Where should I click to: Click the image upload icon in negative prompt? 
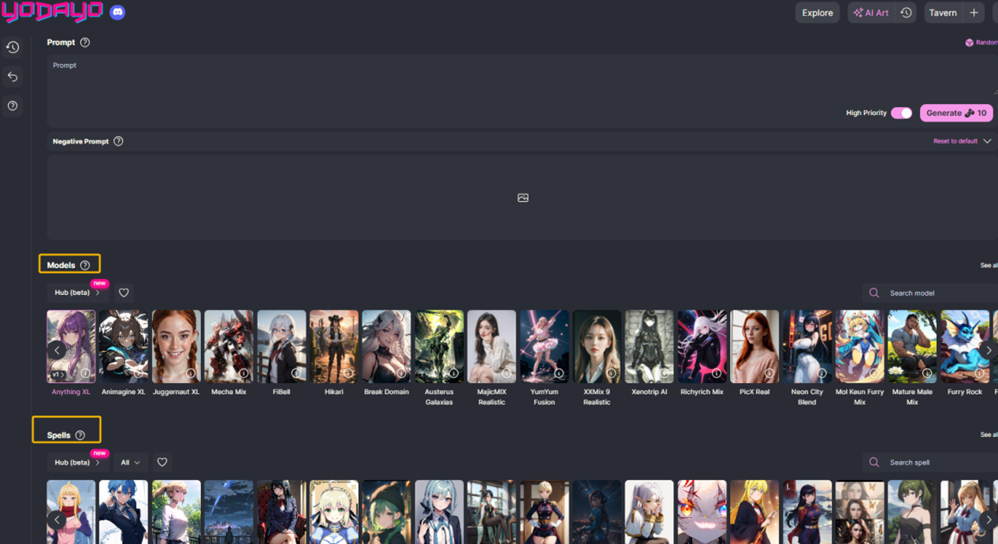[x=523, y=198]
